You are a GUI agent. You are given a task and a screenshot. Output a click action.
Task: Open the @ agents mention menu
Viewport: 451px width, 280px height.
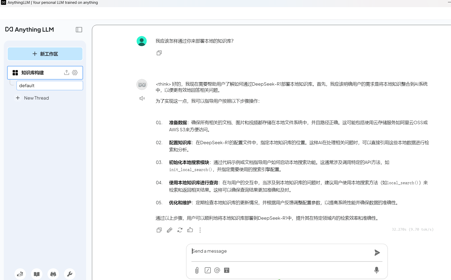pos(217,270)
